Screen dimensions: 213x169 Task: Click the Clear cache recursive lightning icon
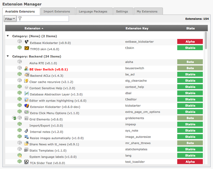[x=27, y=81]
